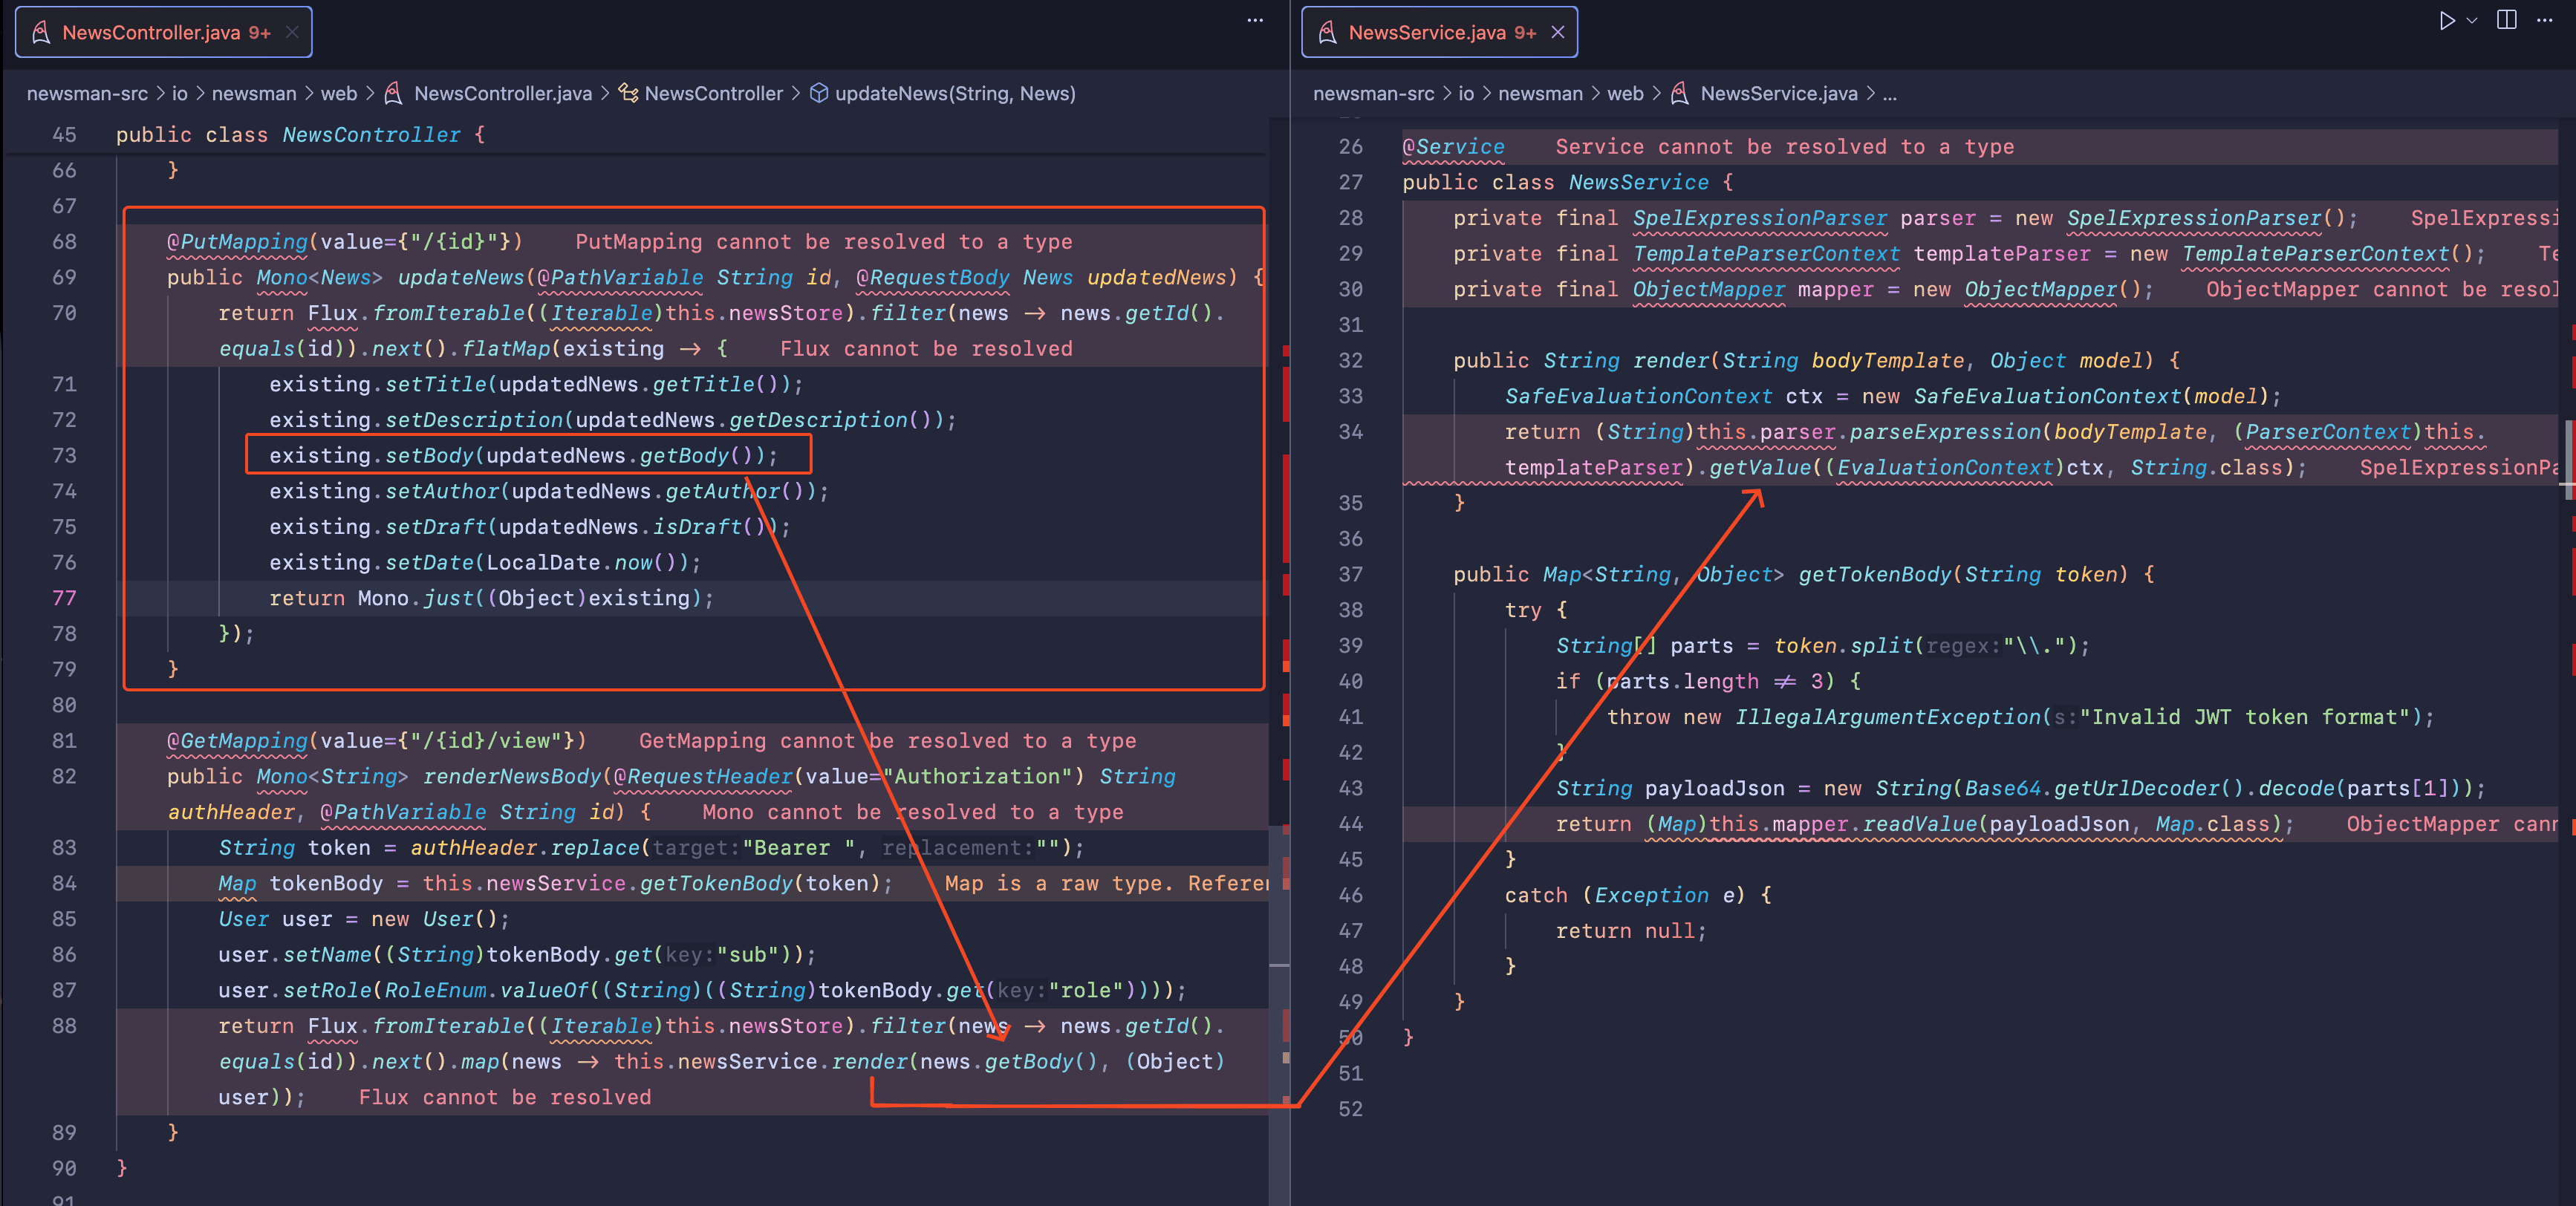Viewport: 2576px width, 1206px height.
Task: Click updateNews(String, News) method breadcrumb
Action: (954, 93)
